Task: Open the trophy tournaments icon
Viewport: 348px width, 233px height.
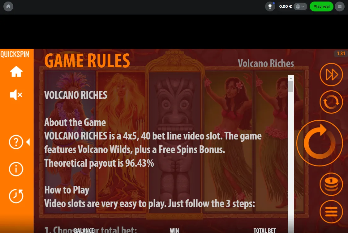Action: tap(270, 6)
